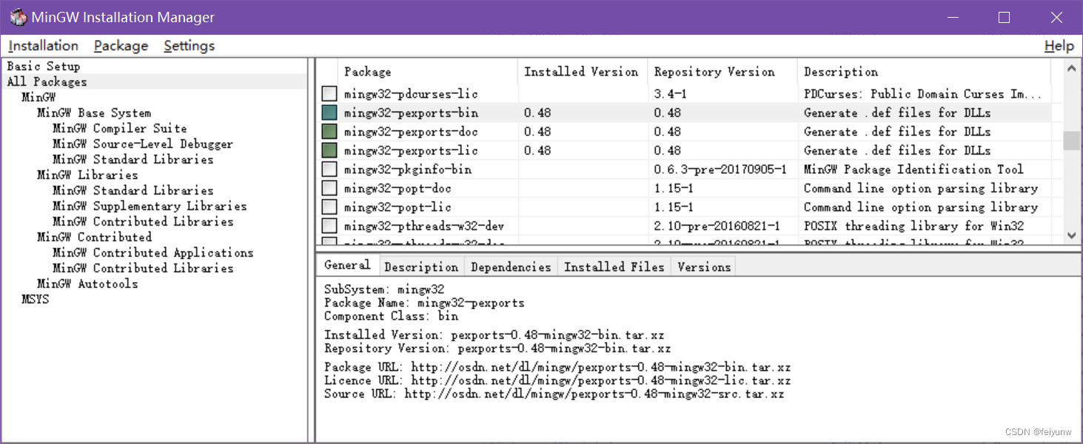Toggle checkbox for mingw32-pexports-bin package

click(329, 112)
